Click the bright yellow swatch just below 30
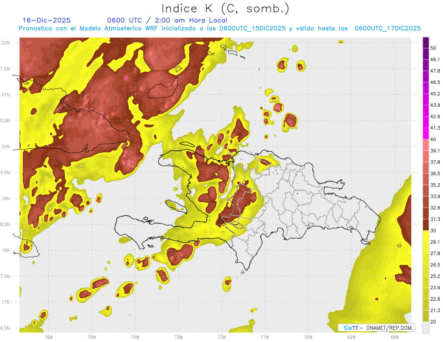The image size is (443, 342). tap(426, 236)
